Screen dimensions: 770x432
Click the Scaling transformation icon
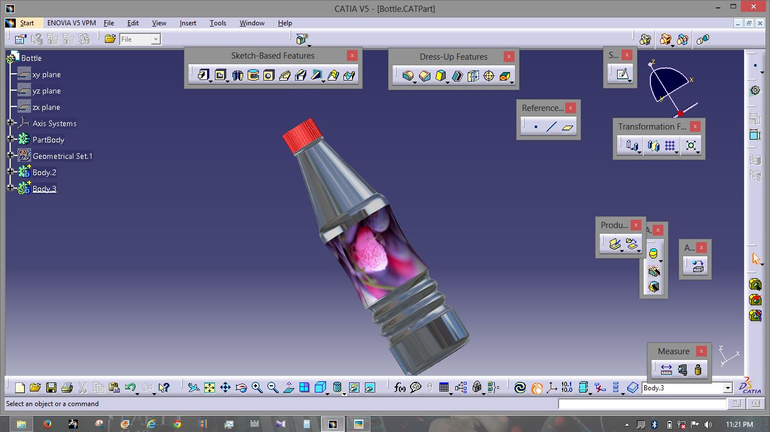pyautogui.click(x=691, y=146)
